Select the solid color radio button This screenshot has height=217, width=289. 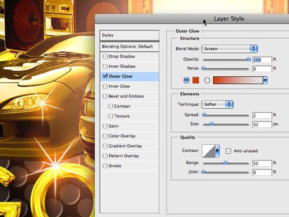coord(186,80)
